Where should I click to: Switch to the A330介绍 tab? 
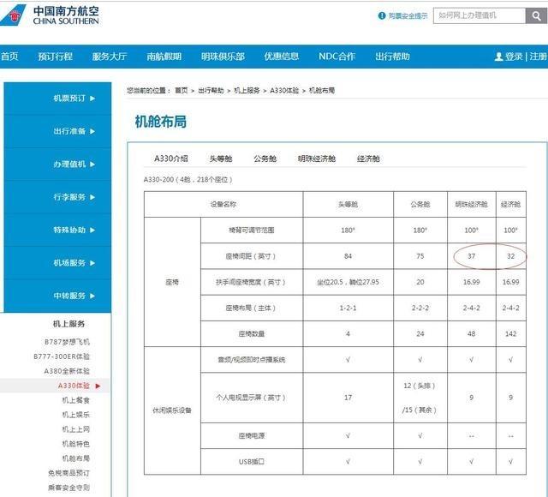click(x=171, y=159)
